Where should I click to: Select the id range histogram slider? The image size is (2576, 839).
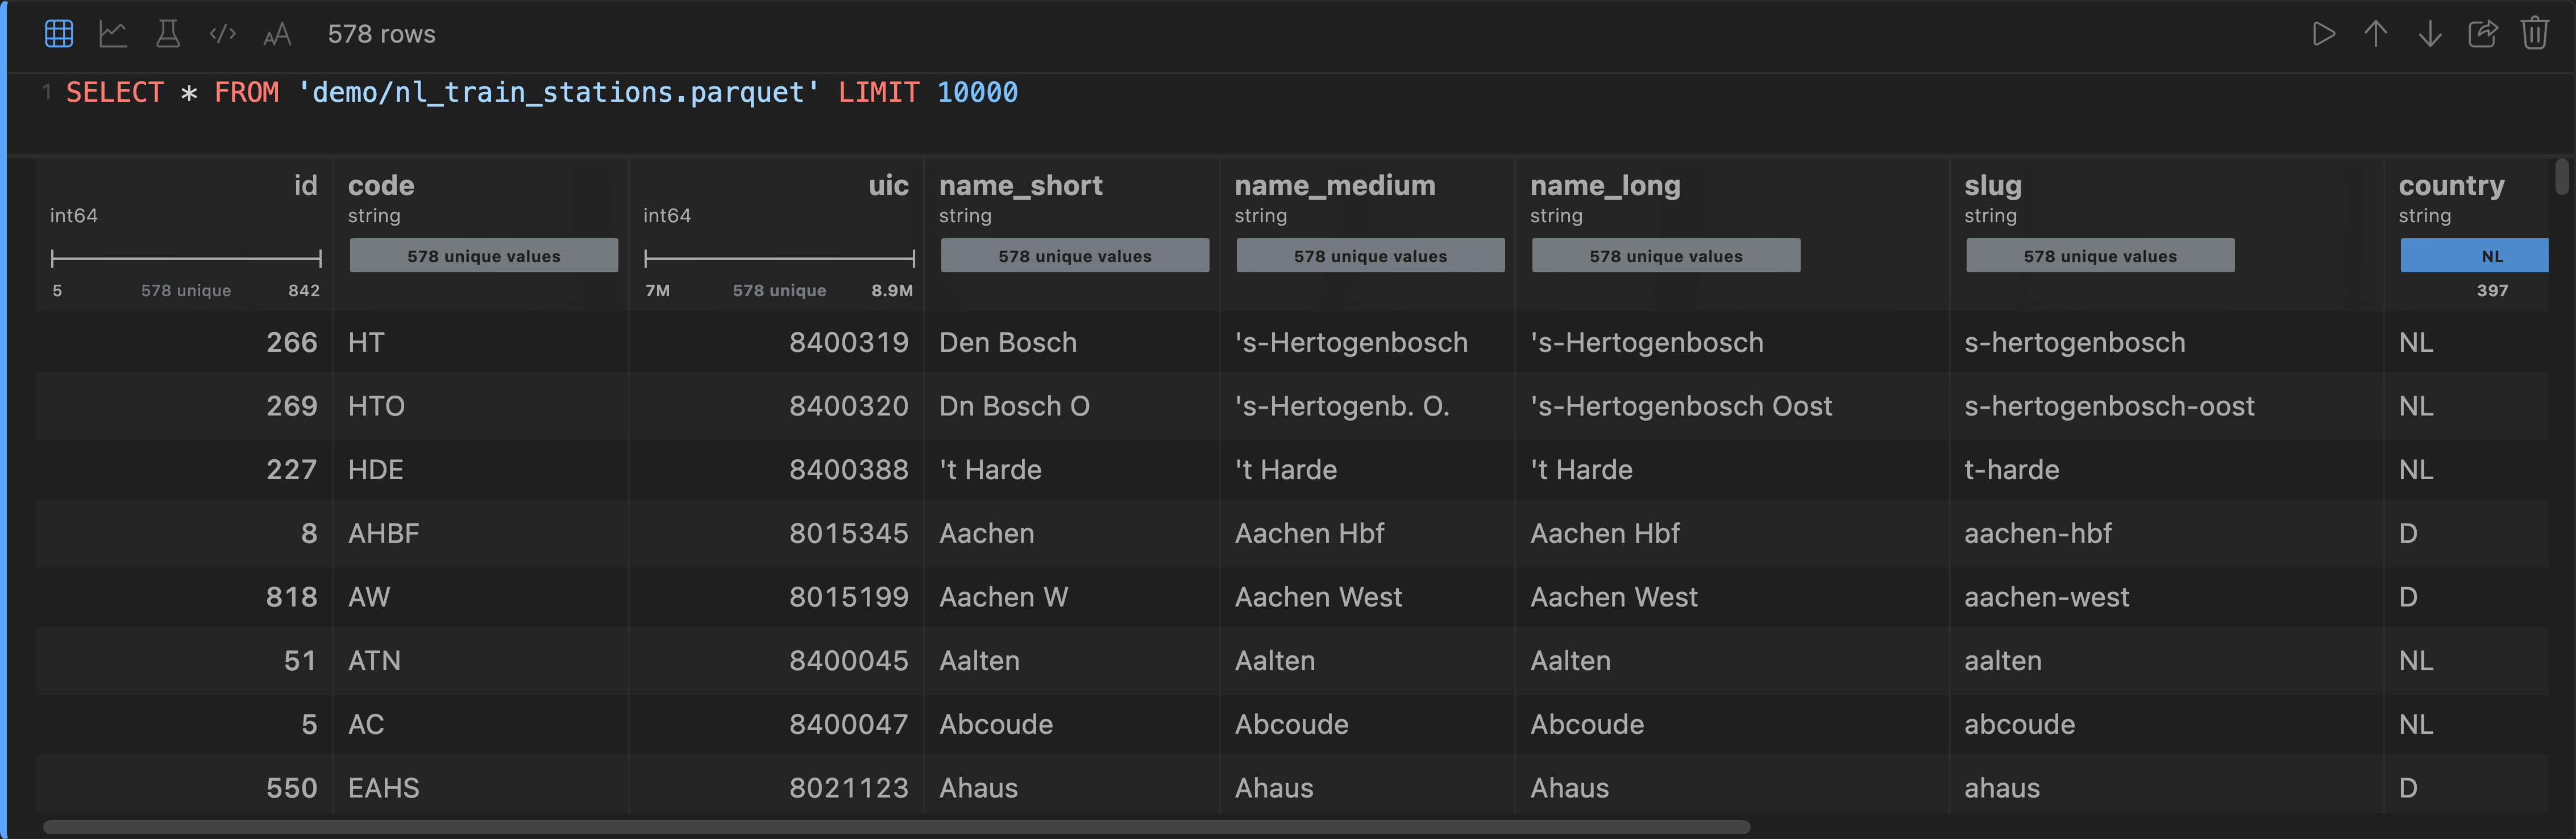(186, 258)
